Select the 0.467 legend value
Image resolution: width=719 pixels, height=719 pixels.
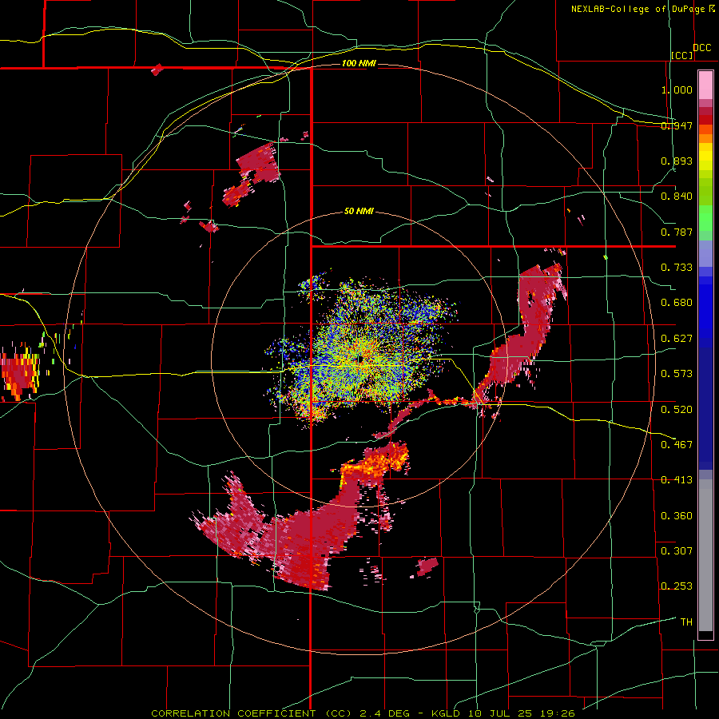(x=677, y=445)
